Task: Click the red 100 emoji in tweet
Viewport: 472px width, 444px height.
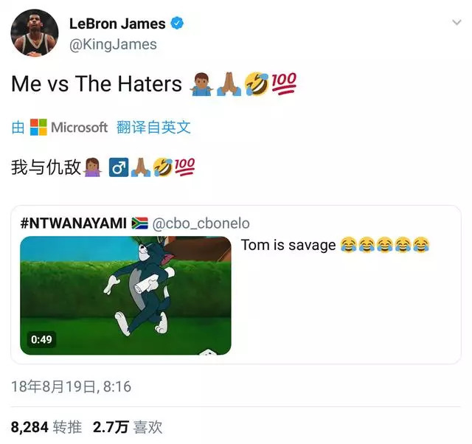Action: pos(284,84)
